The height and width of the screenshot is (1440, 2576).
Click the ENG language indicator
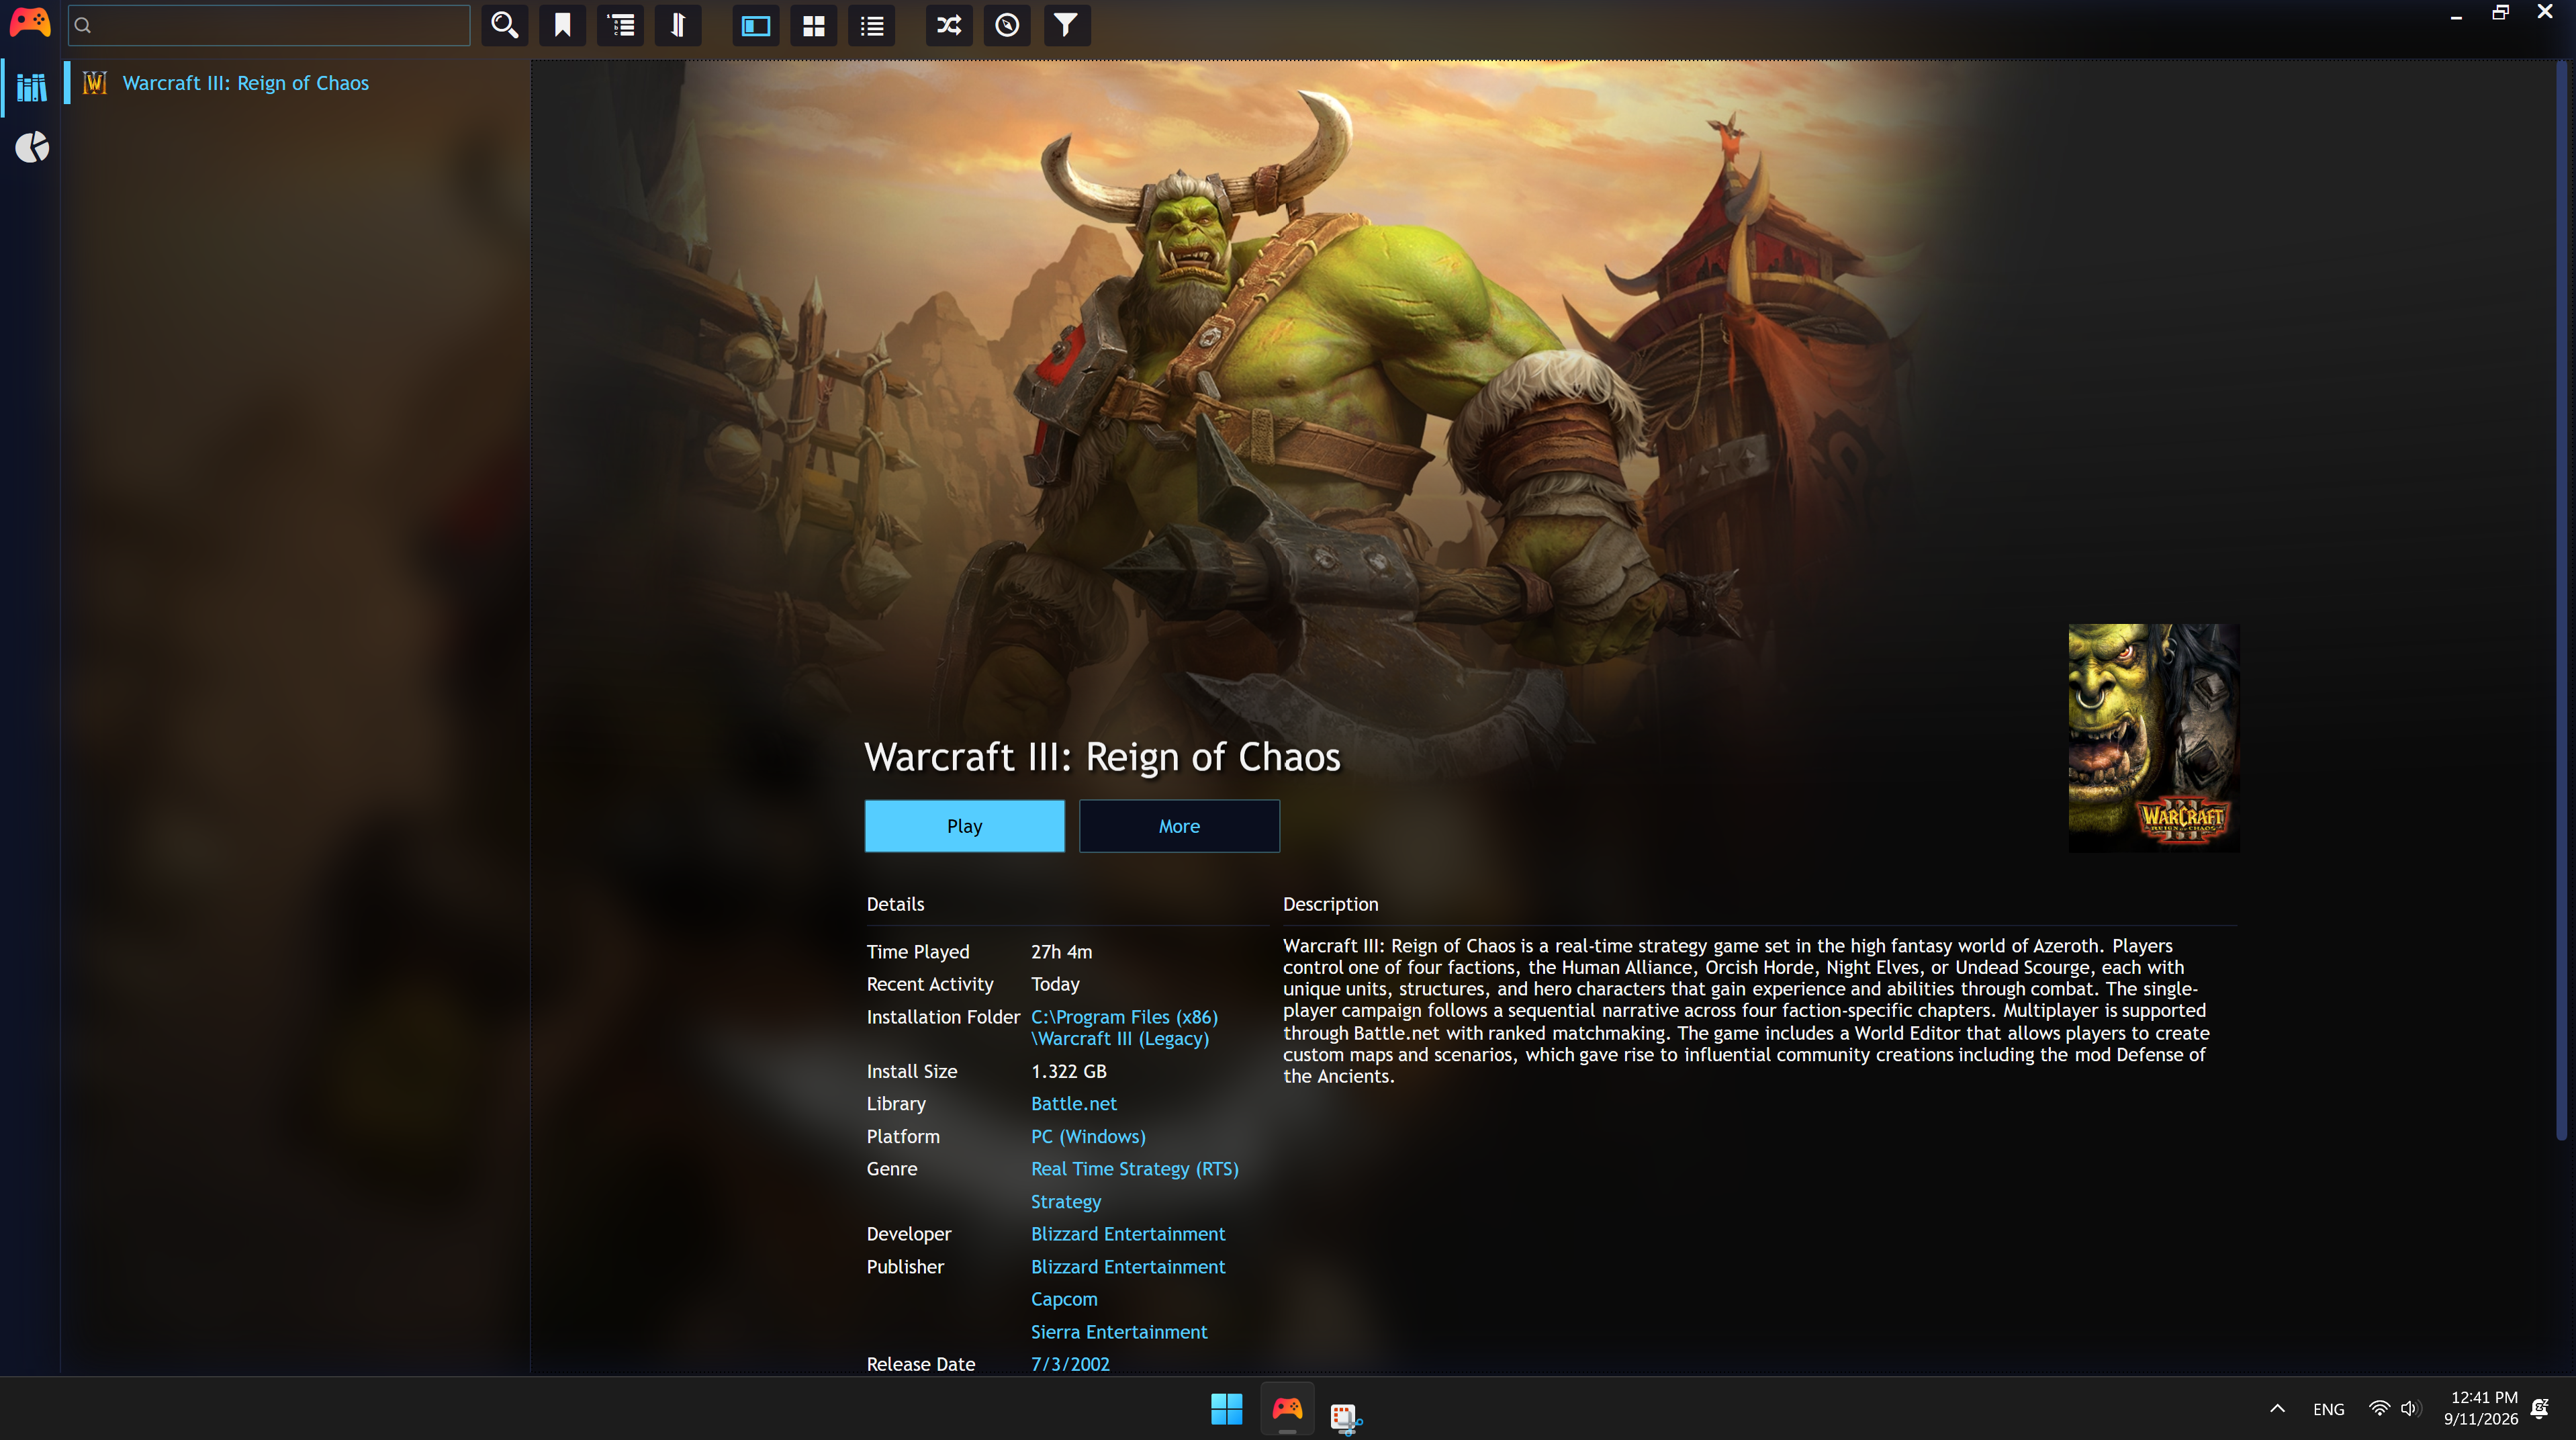pyautogui.click(x=2328, y=1409)
